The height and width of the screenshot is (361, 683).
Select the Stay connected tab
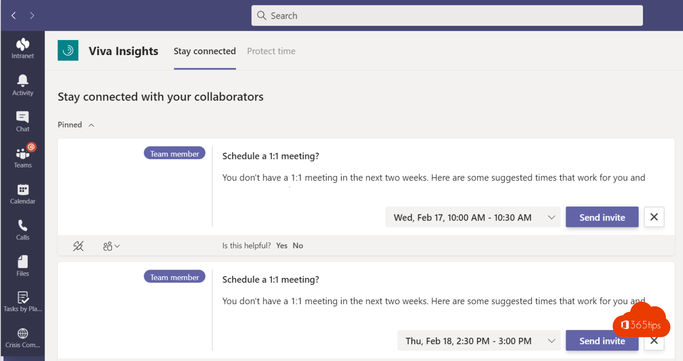point(205,51)
